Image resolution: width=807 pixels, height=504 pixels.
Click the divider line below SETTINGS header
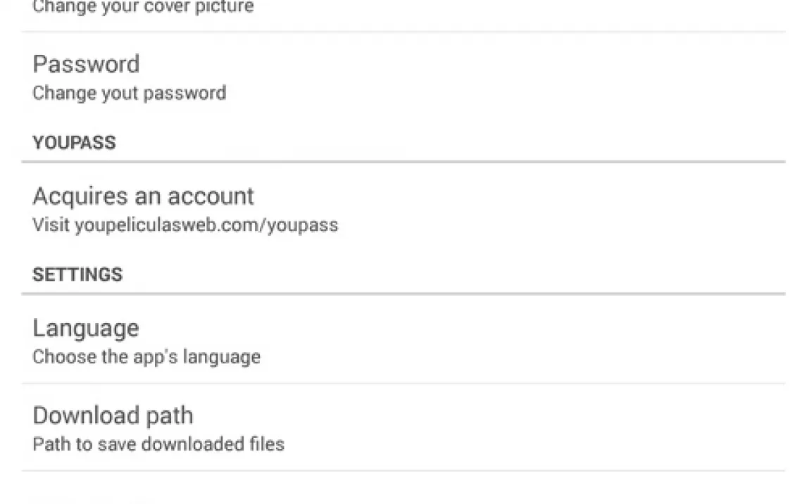403,294
